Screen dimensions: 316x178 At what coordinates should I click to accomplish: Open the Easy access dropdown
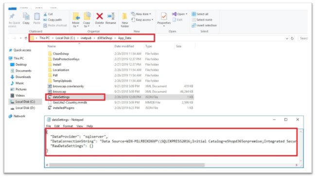tap(142, 20)
